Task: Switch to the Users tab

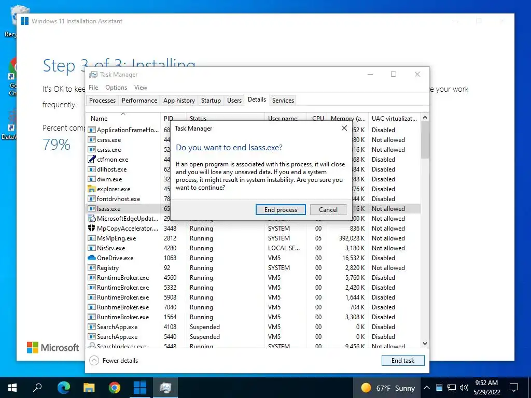Action: pyautogui.click(x=234, y=101)
